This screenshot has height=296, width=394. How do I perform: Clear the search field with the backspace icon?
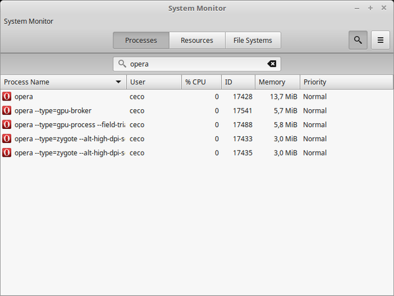(271, 64)
